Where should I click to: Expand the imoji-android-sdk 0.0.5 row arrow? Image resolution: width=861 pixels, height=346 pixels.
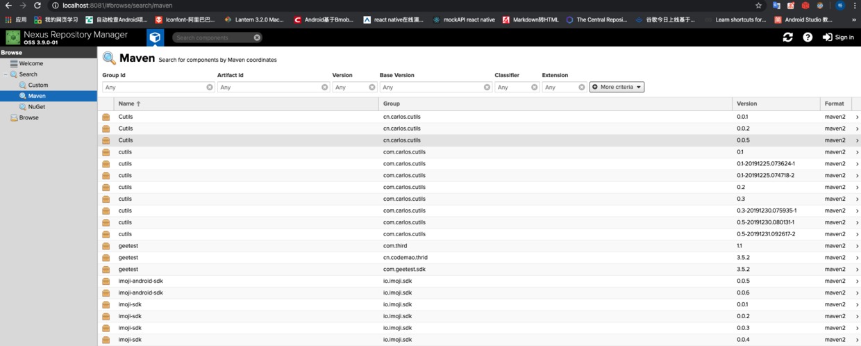click(857, 281)
